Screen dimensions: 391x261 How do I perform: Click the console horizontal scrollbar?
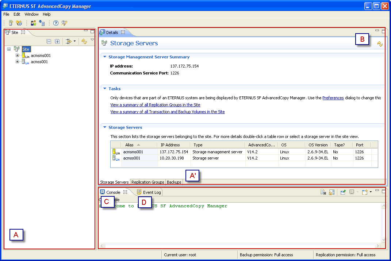[x=239, y=246]
